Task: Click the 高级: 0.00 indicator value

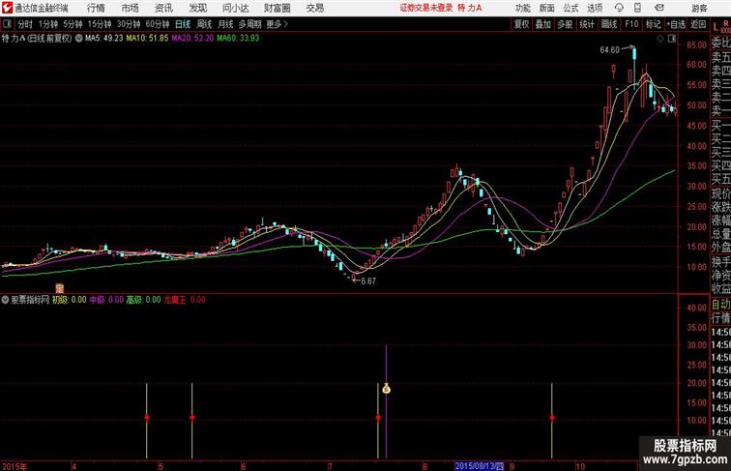Action: [143, 300]
